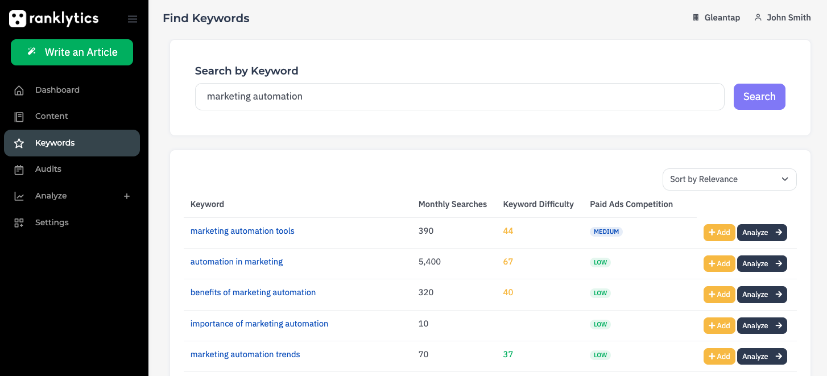Click the John Smith user icon
Screen dimensions: 827x376
pos(758,18)
